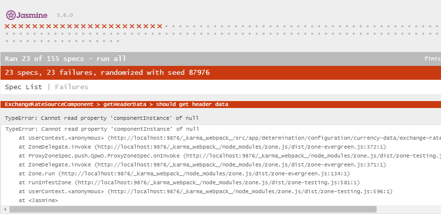
Task: Click the scrollbar left arrow button
Action: point(5,210)
